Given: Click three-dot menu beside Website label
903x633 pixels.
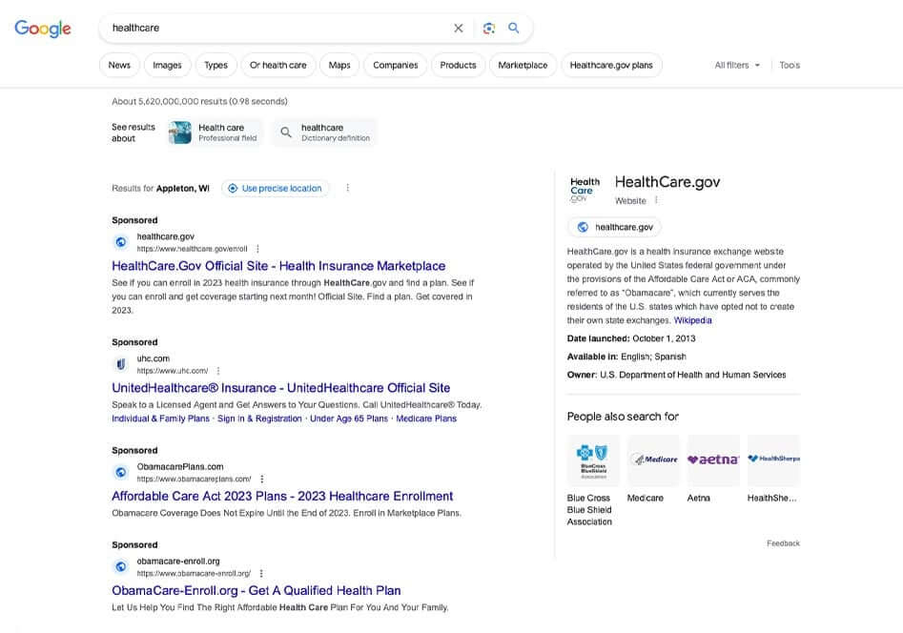Looking at the screenshot, I should (656, 201).
